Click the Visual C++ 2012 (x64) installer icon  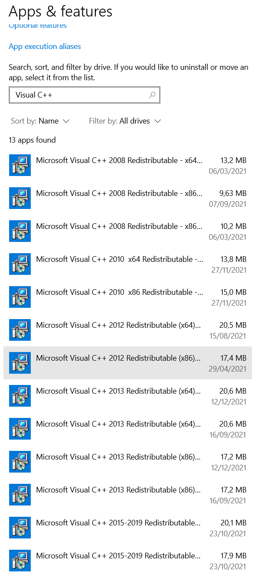(20, 330)
